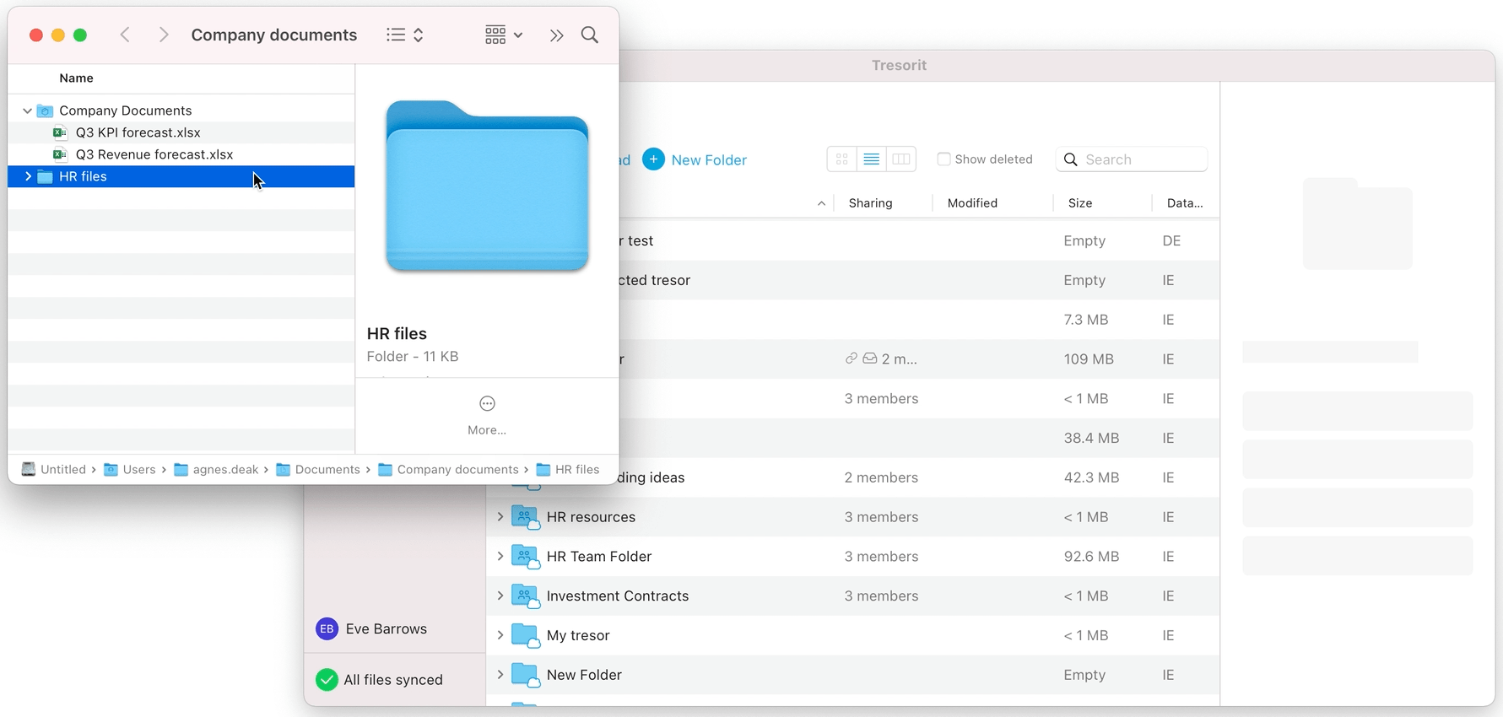Select the HR files row
1503x717 pixels.
pos(181,176)
